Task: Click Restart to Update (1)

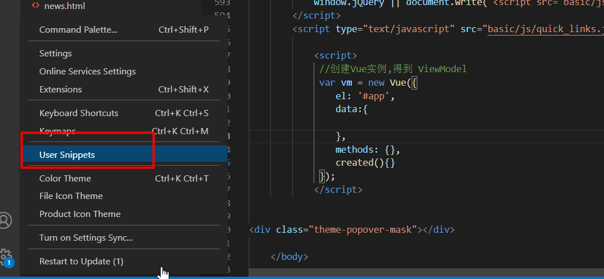Action: click(81, 261)
